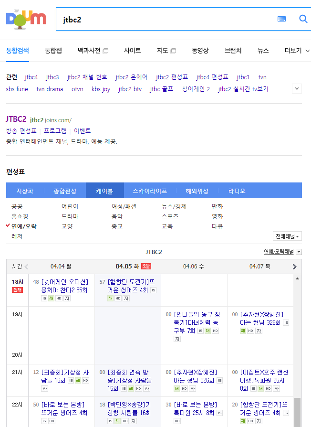The height and width of the screenshot is (427, 311).
Task: Expand related searches with chevron button
Action: [297, 88]
